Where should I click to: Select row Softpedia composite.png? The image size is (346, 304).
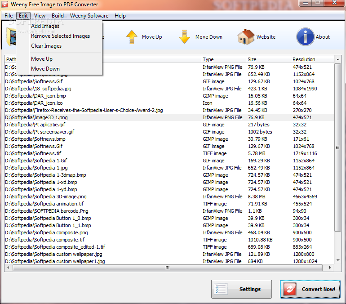coord(169,232)
